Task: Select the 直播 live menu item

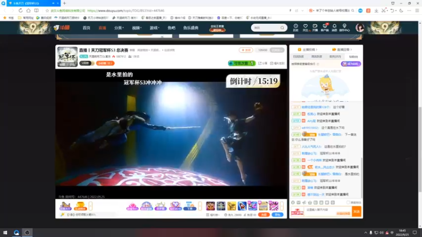Action: [x=102, y=28]
